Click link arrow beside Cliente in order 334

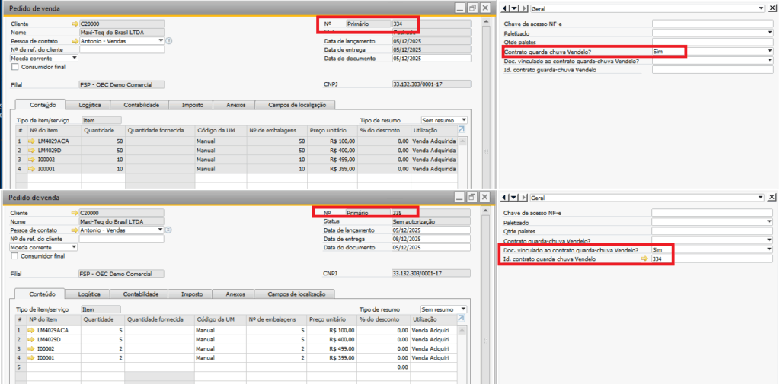pos(75,24)
